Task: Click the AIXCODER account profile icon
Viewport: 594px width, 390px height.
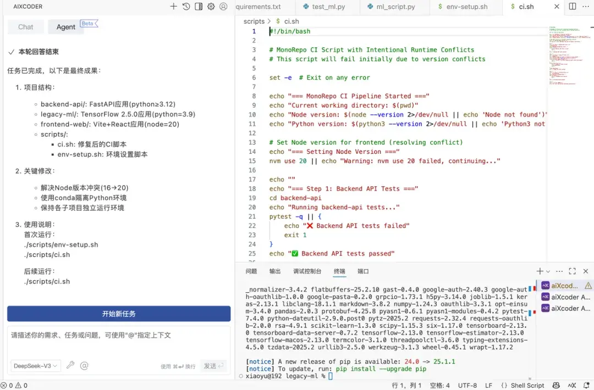Action: point(223,7)
